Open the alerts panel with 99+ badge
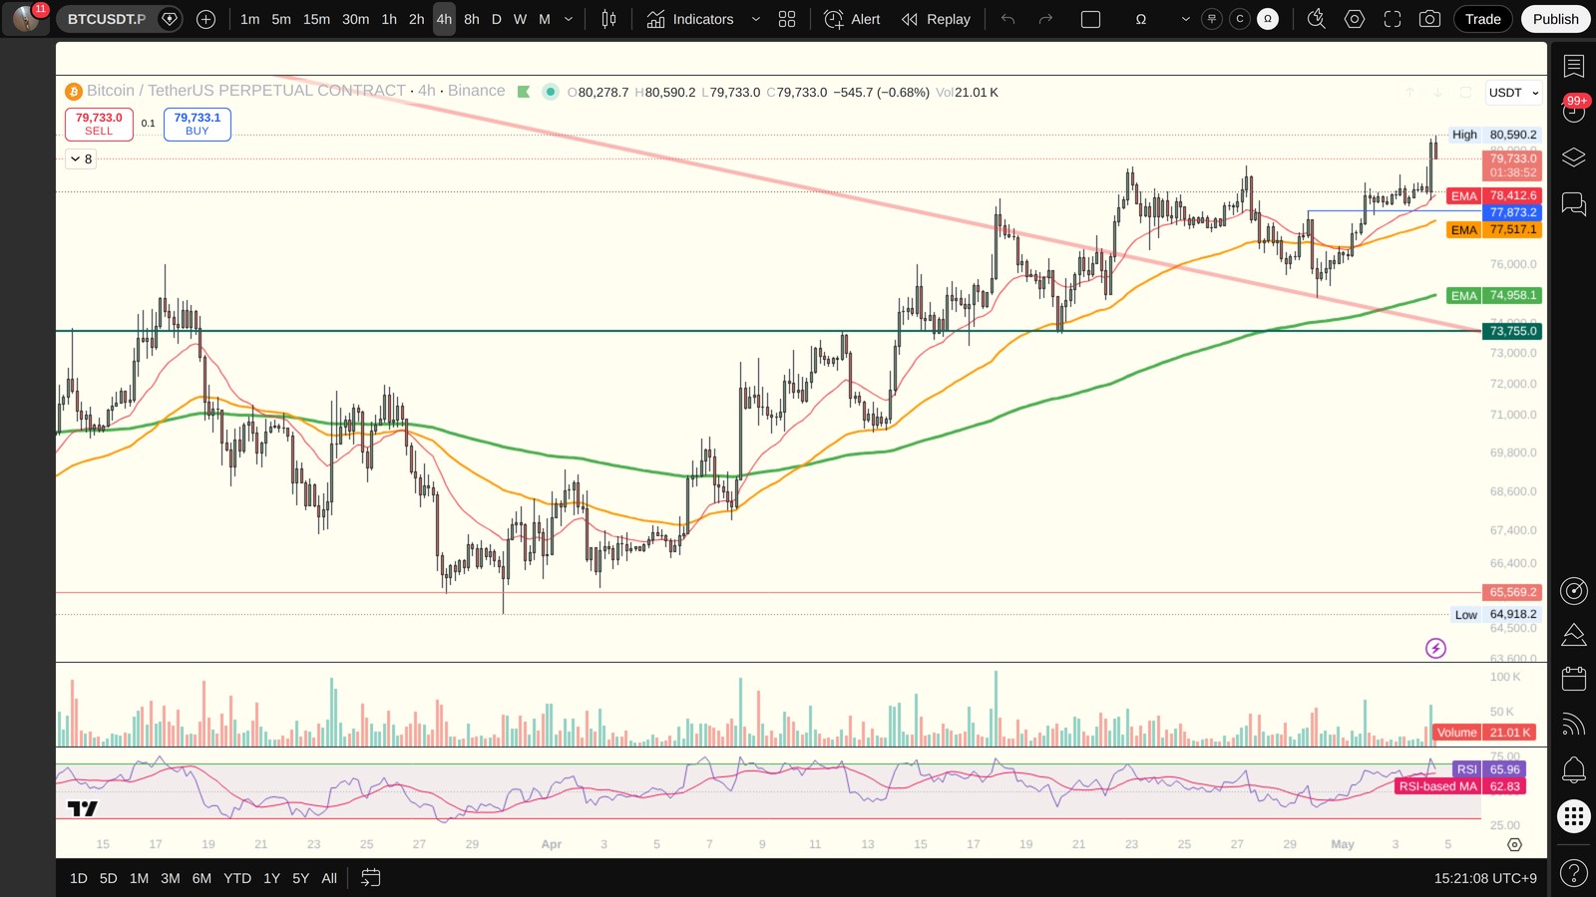This screenshot has height=897, width=1596. [x=1573, y=111]
